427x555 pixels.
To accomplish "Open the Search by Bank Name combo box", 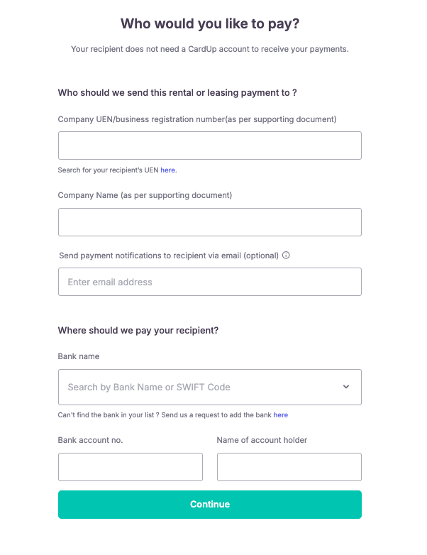I will (x=199, y=387).
